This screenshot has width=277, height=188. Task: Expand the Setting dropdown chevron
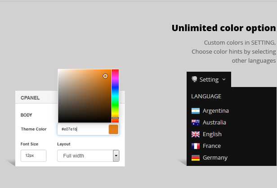[x=224, y=79]
